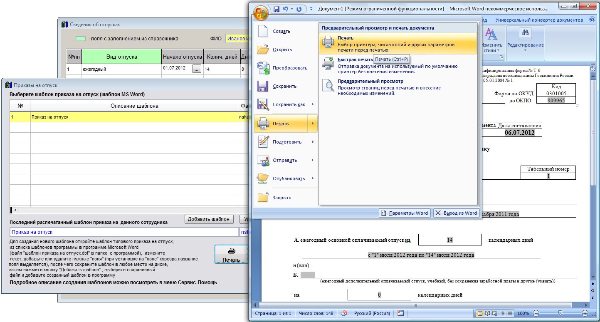Click the Save icon in quick access toolbar
Viewport: 600px width, 322px height.
click(x=277, y=9)
